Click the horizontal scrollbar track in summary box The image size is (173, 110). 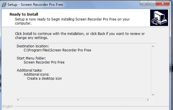[x=83, y=100]
